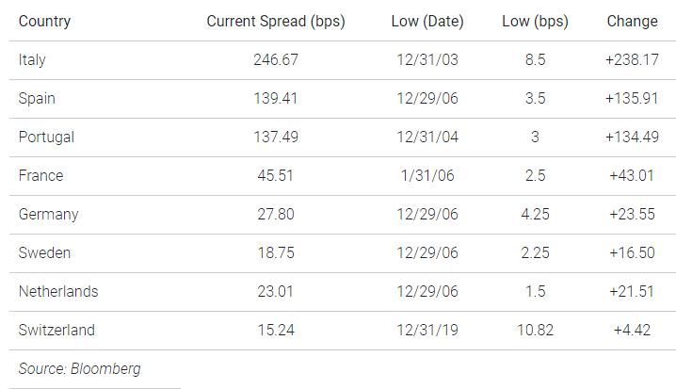This screenshot has width=676, height=389.
Task: Select the Spain row label
Action: tap(37, 99)
